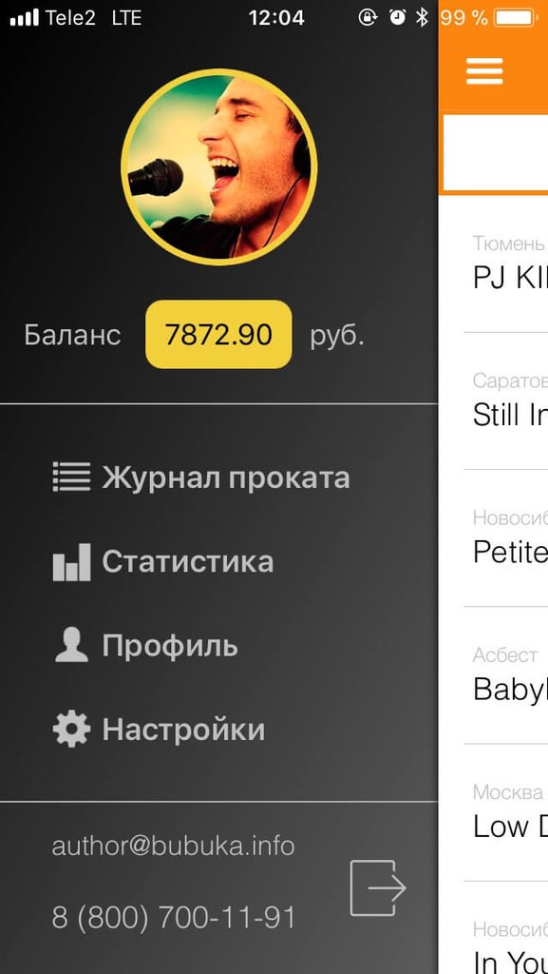The height and width of the screenshot is (974, 548).
Task: Tap the author@bubuka.info email link
Action: tap(173, 846)
